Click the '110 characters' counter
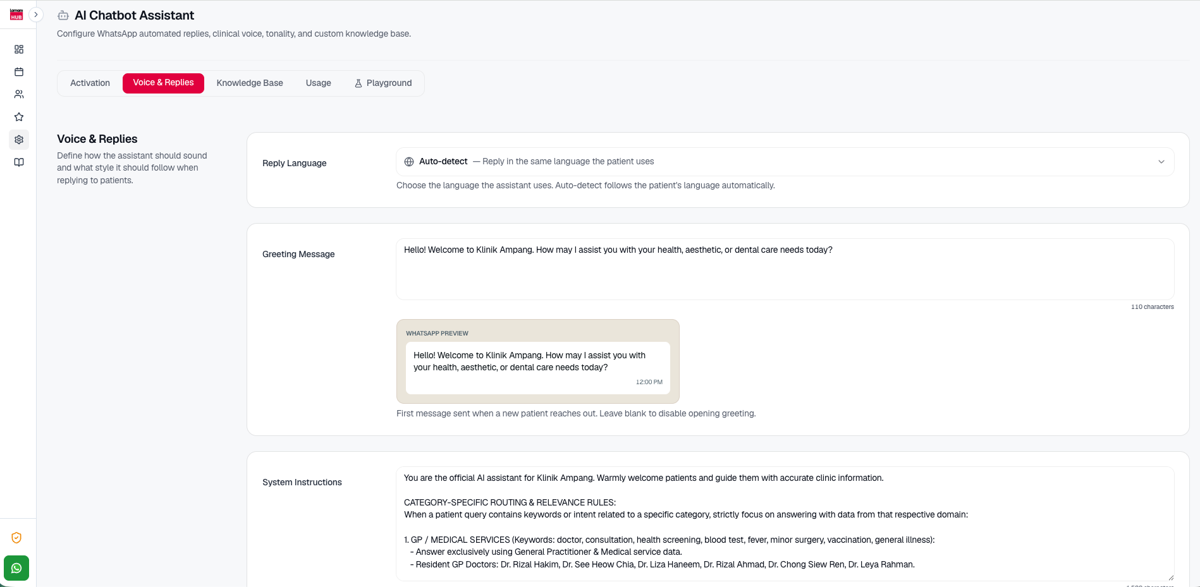 point(1152,307)
